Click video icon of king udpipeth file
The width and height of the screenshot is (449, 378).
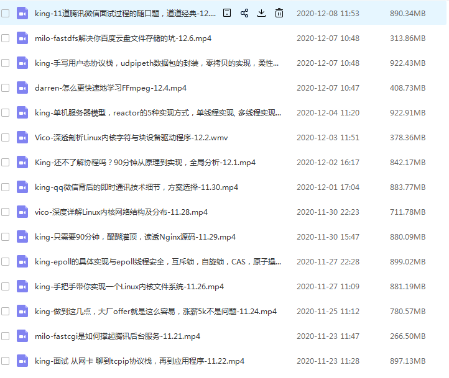[22, 63]
